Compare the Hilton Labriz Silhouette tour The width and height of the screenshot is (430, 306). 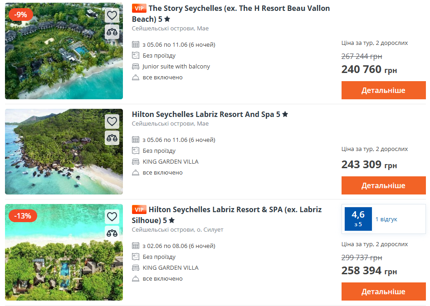(112, 233)
